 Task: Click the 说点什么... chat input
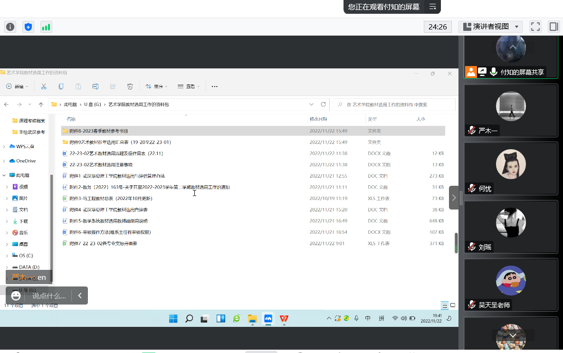tap(49, 296)
